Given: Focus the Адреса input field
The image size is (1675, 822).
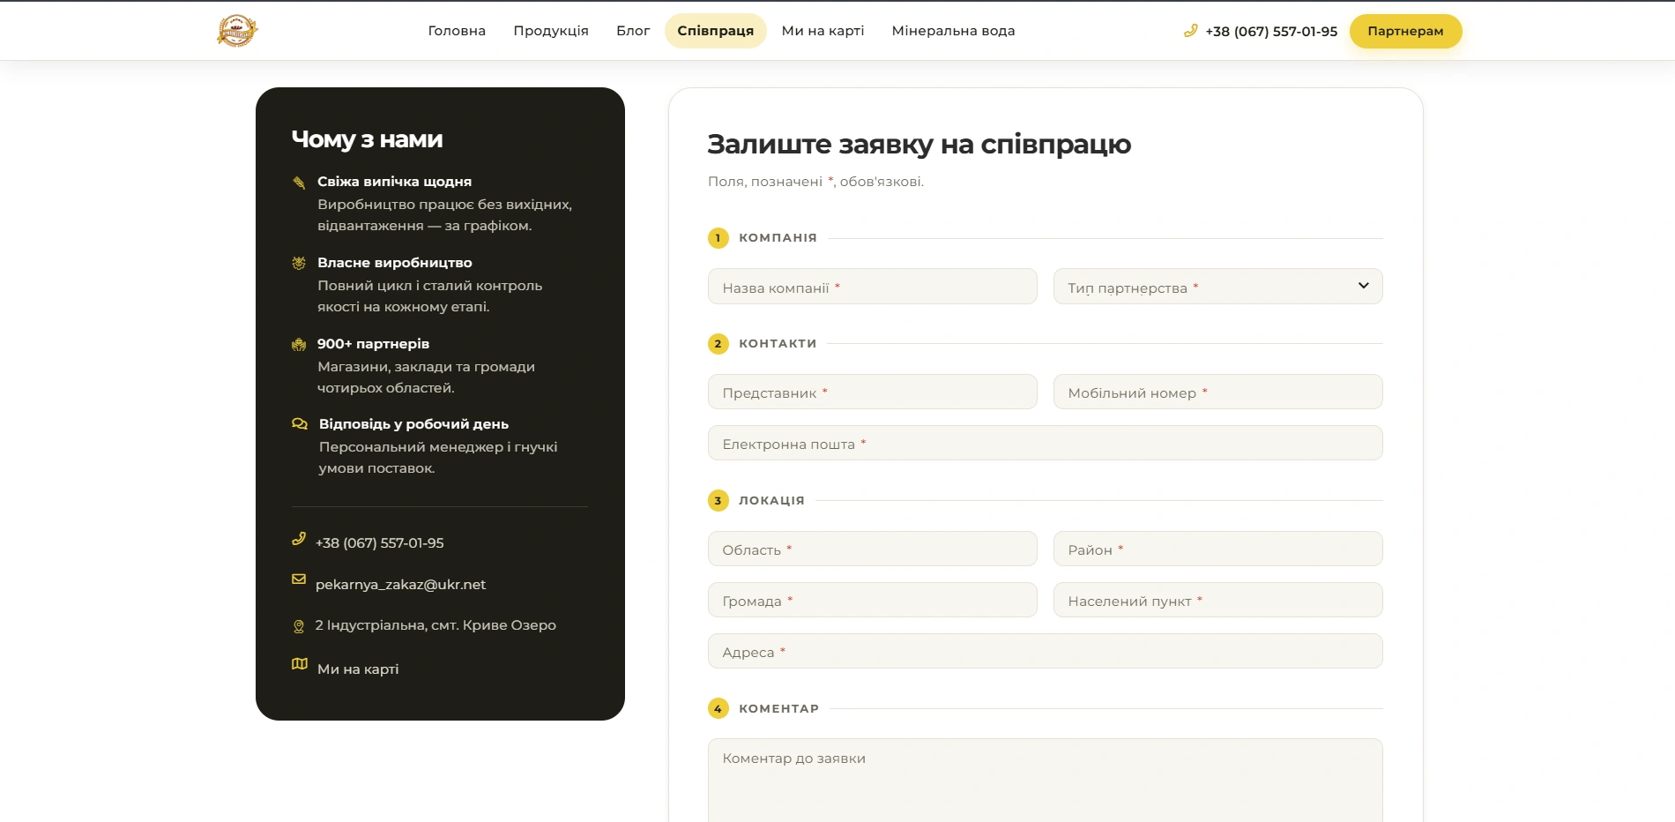Looking at the screenshot, I should [1045, 651].
